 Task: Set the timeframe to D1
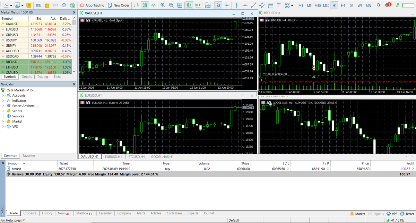(x=351, y=6)
